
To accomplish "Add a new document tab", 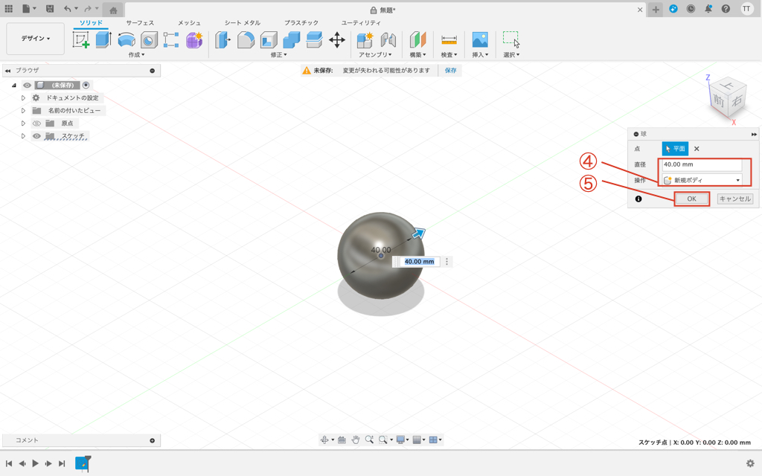I will (x=656, y=10).
